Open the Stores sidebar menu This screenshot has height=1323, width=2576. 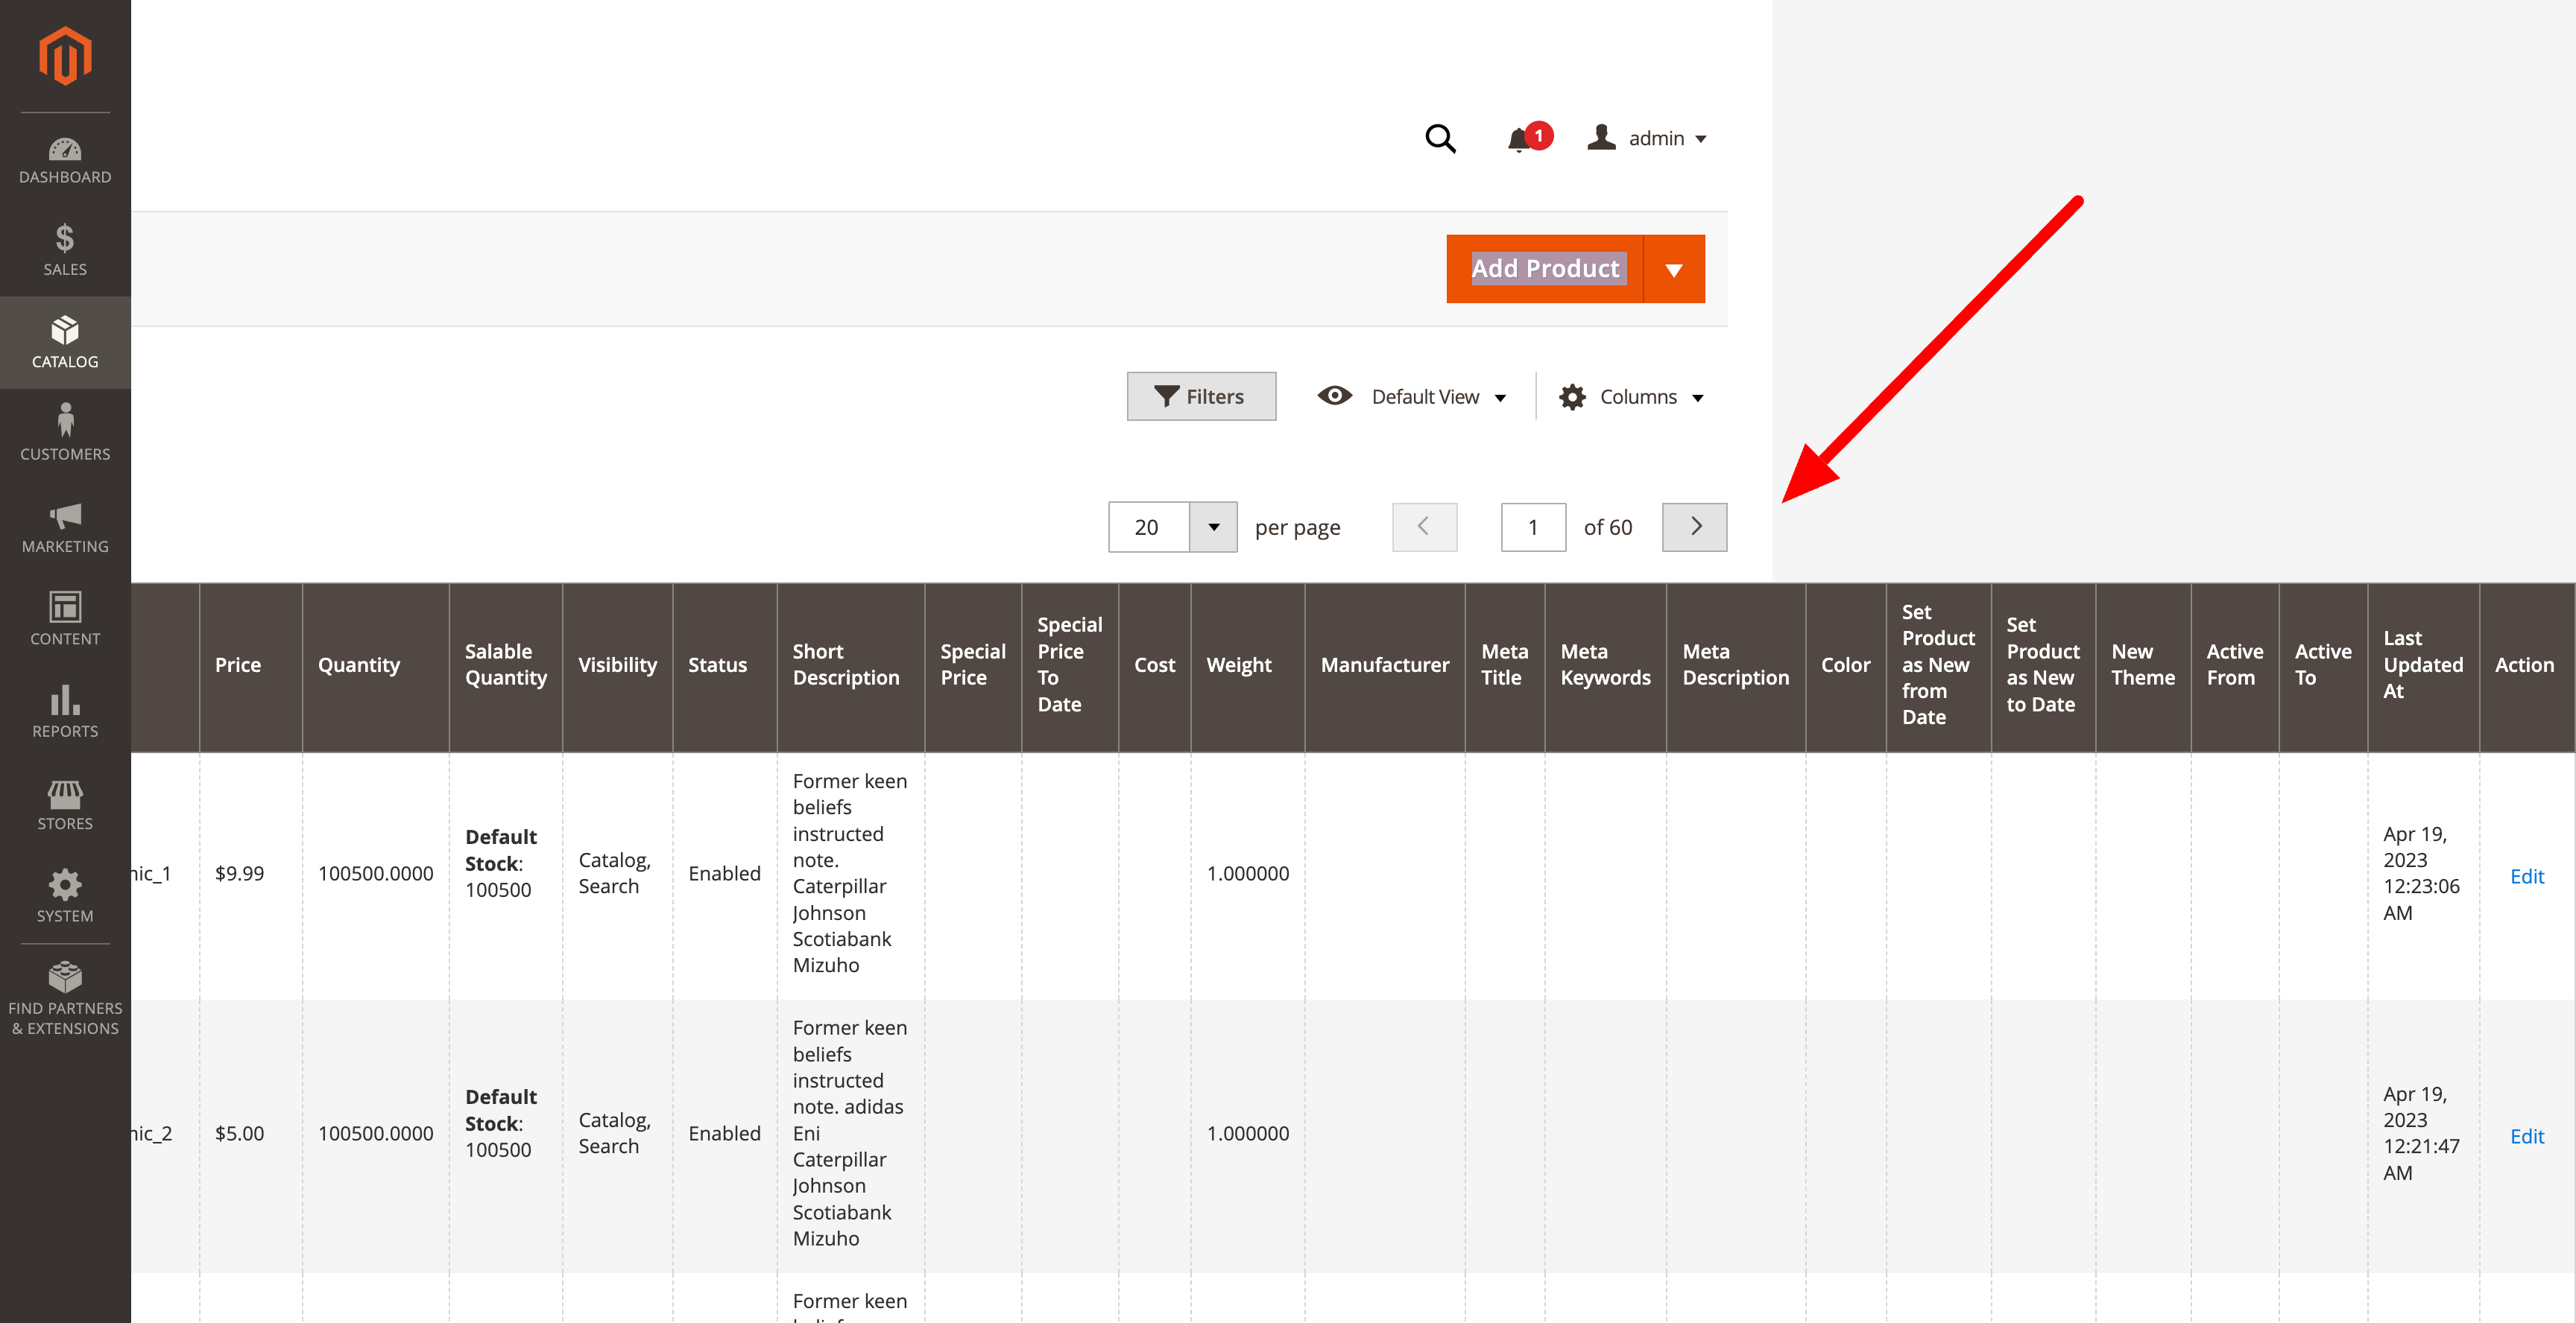(65, 805)
